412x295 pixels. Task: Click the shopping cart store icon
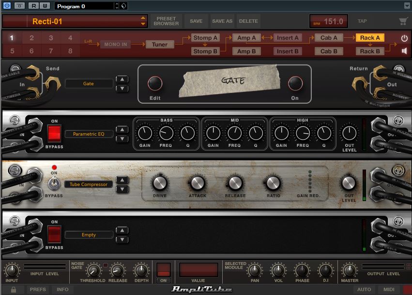(403, 21)
